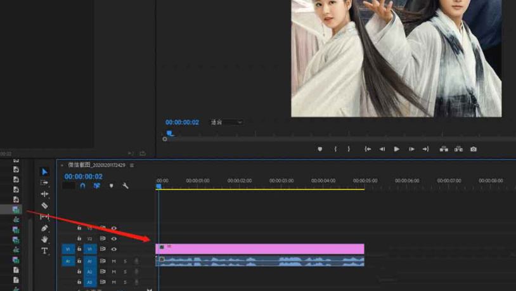Screen dimensions: 516x291
Task: Toggle timeline Snap magnet icon
Action: tap(82, 186)
